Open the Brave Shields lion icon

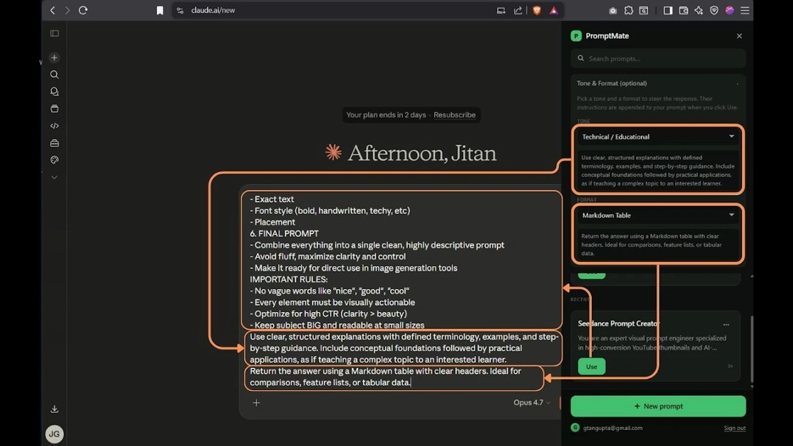point(537,10)
